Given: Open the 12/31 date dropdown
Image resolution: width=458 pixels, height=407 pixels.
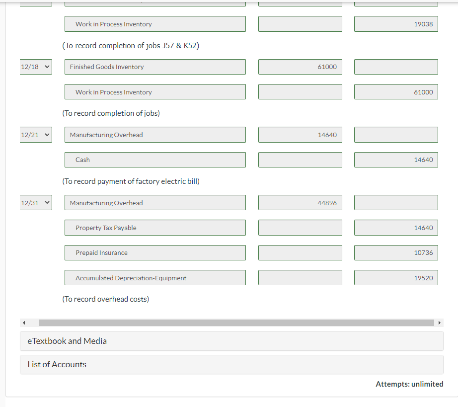Looking at the screenshot, I should (35, 202).
